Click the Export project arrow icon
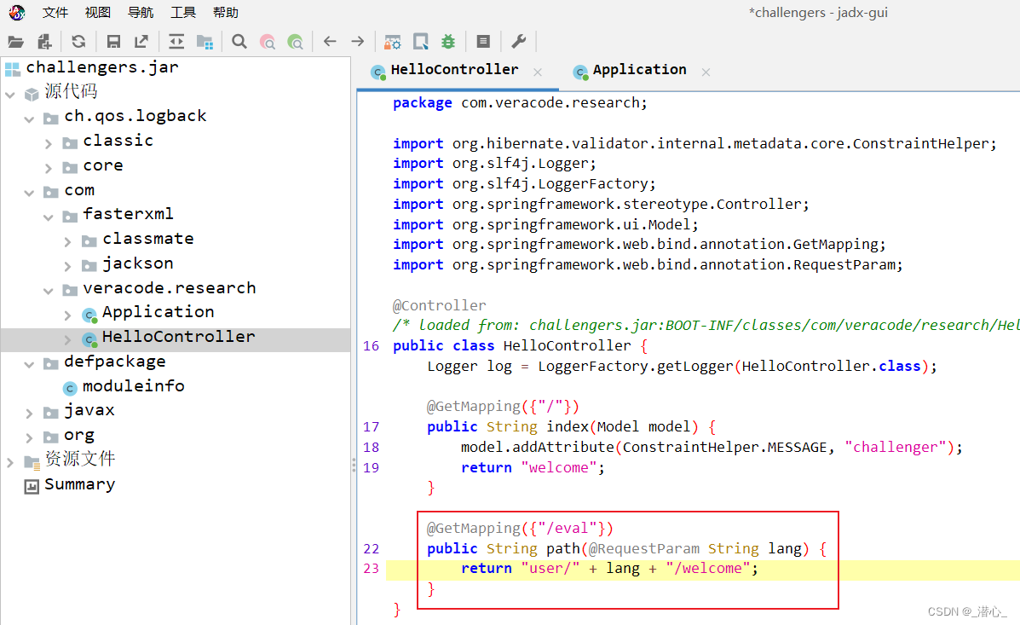 (x=141, y=42)
